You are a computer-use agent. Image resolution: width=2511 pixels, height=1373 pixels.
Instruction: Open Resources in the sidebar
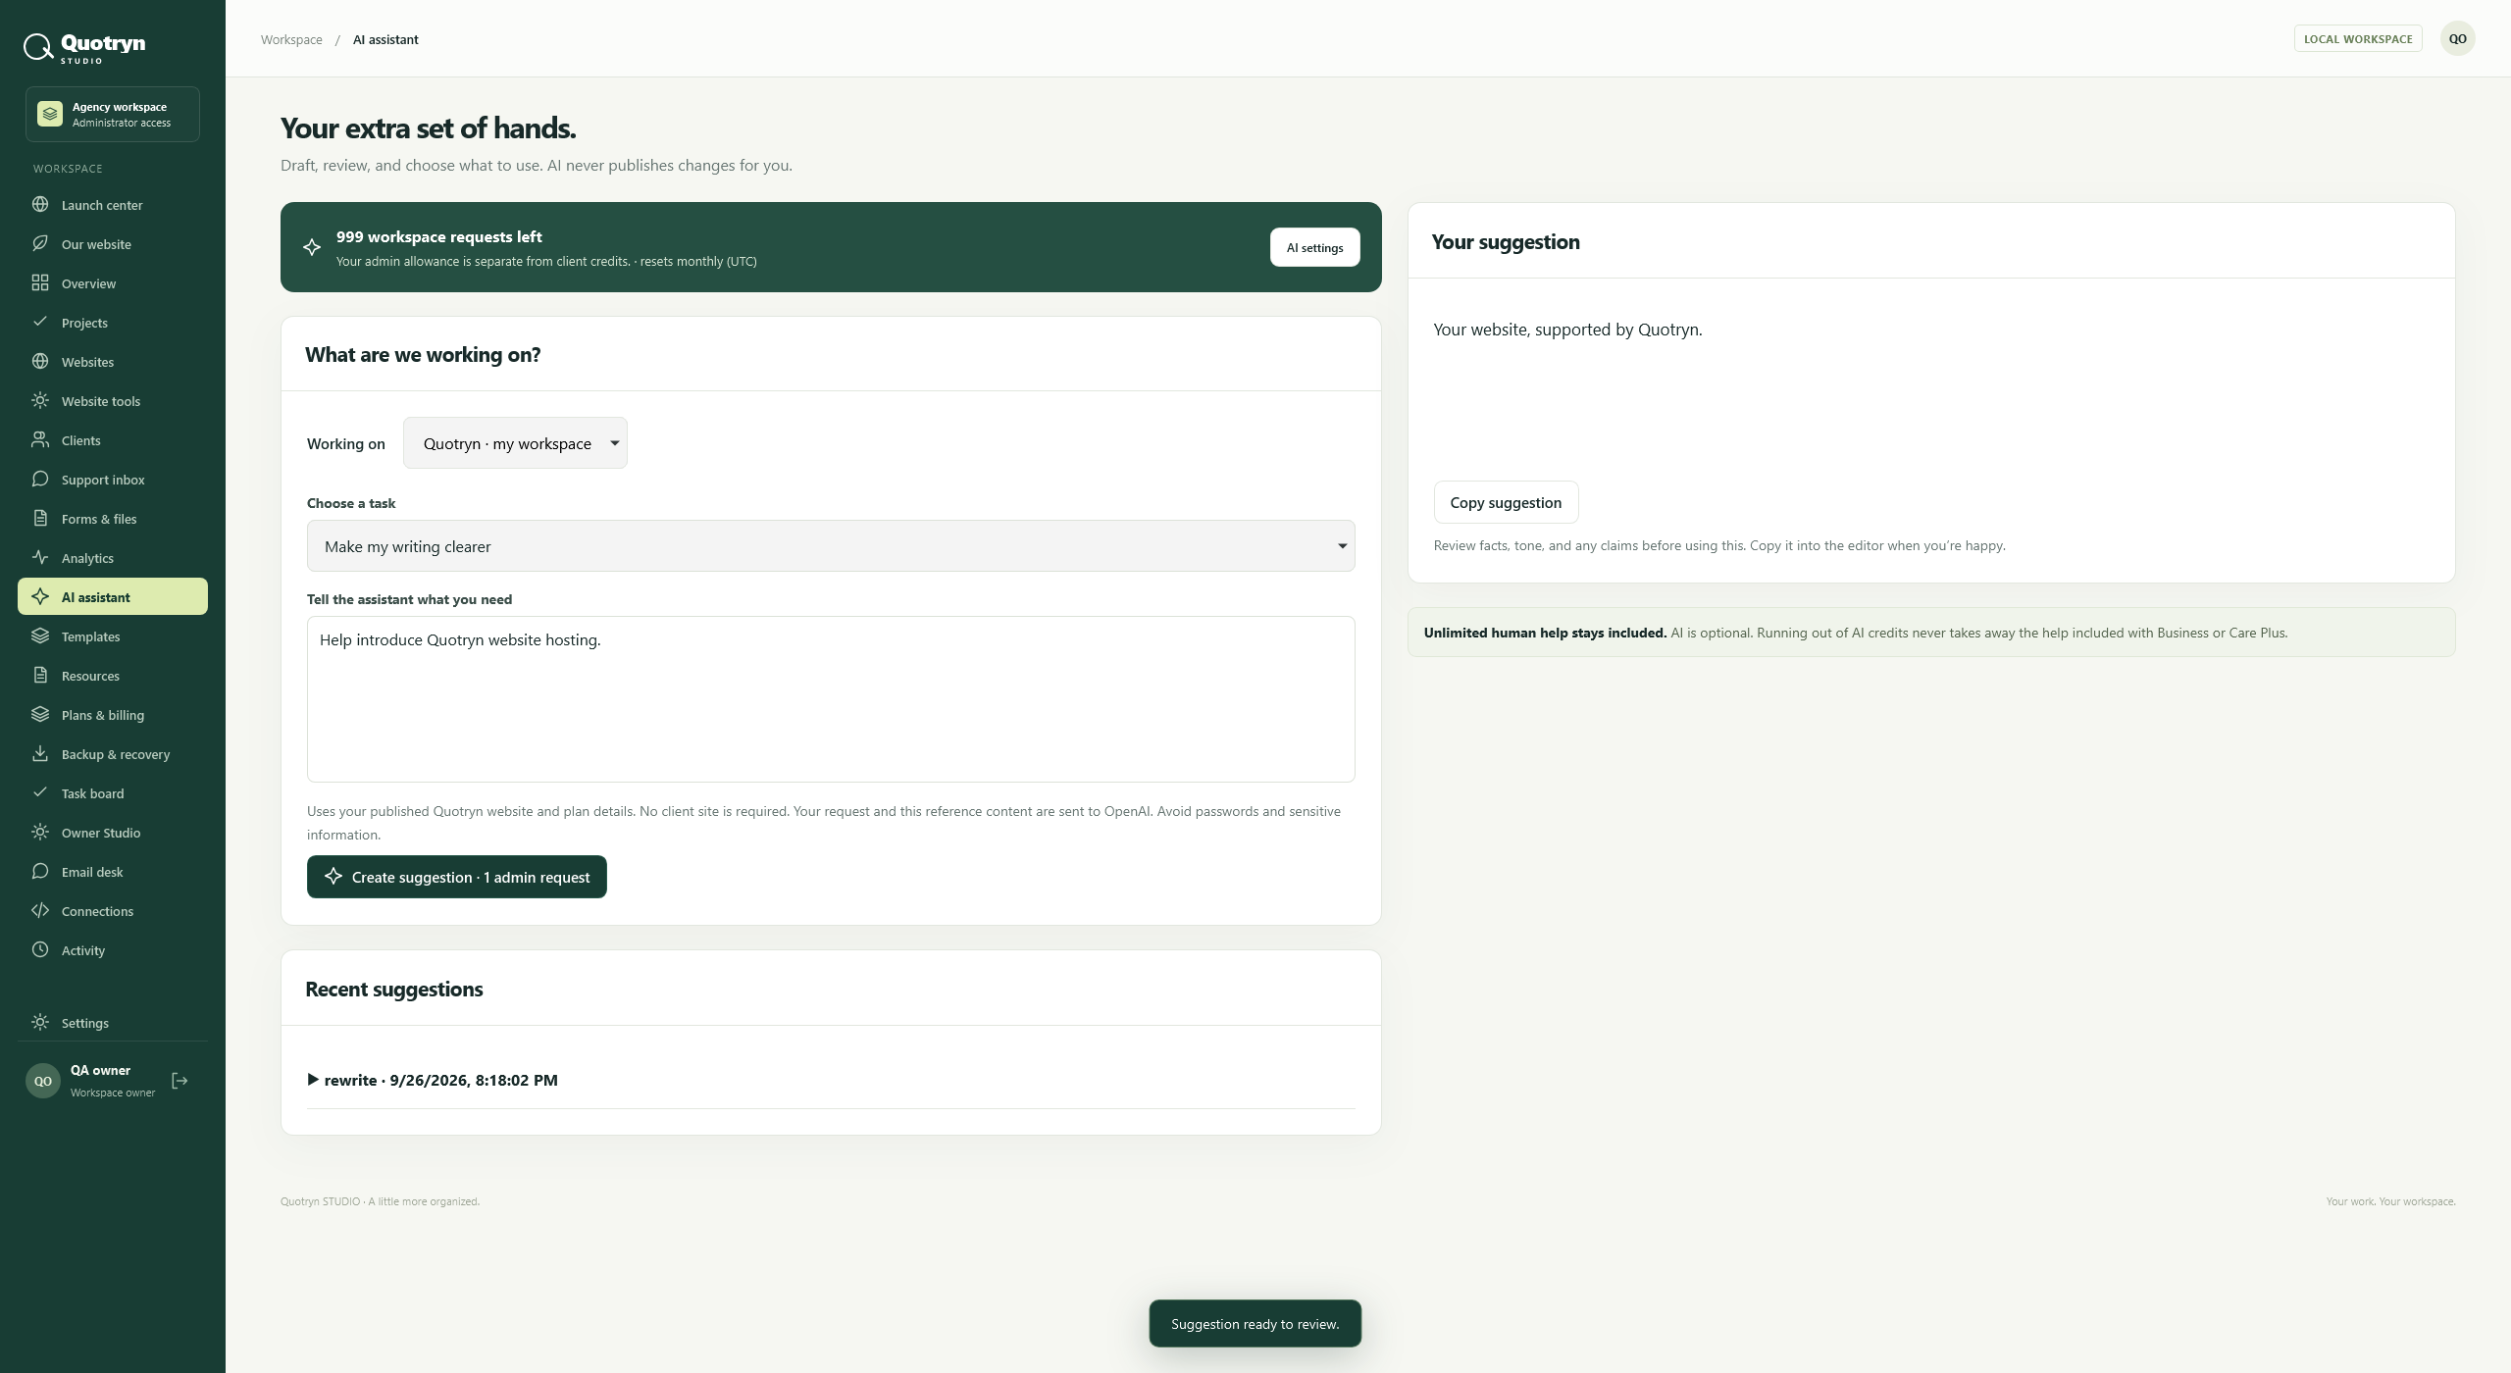point(113,676)
